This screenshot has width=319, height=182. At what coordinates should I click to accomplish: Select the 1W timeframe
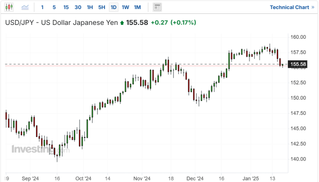click(x=126, y=8)
